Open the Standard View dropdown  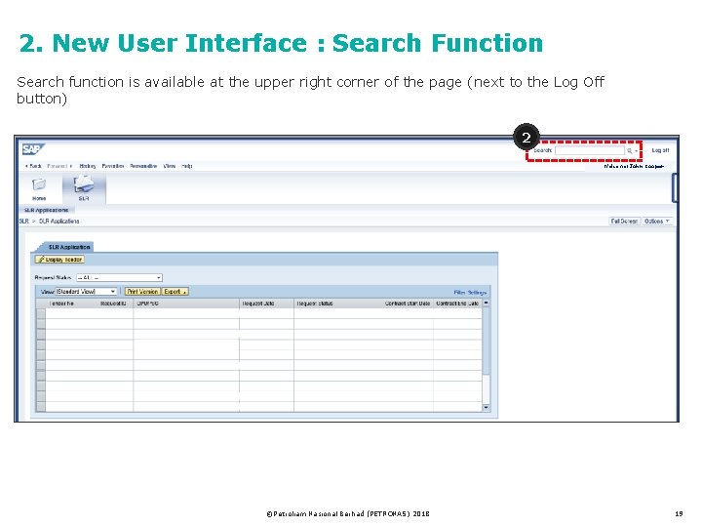[x=86, y=291]
